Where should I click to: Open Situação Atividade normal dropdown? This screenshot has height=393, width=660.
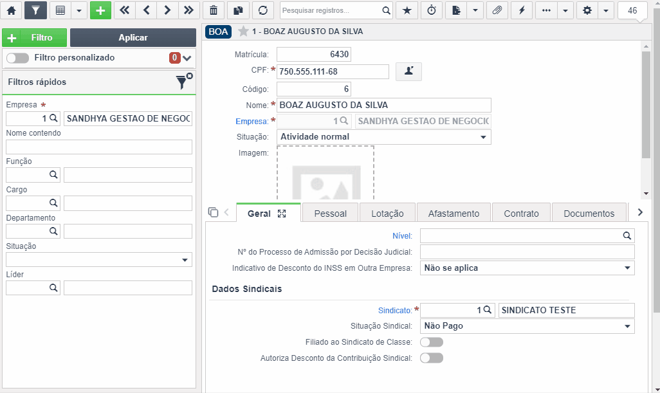[x=384, y=137]
